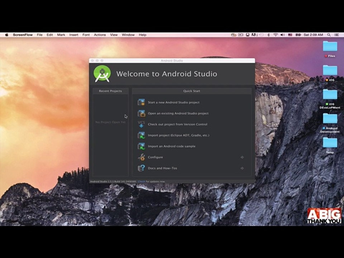Click the Check for updates link
This screenshot has height=258, width=344.
pyautogui.click(x=142, y=181)
